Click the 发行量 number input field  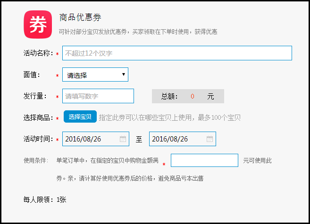(x=98, y=96)
